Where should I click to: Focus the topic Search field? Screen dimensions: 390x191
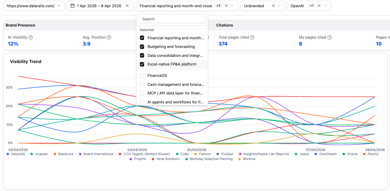tap(172, 19)
